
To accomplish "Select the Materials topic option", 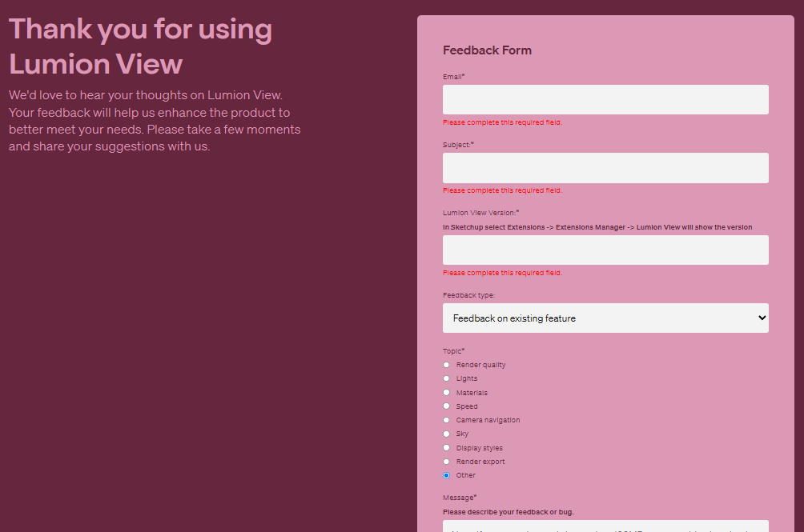I will (446, 392).
